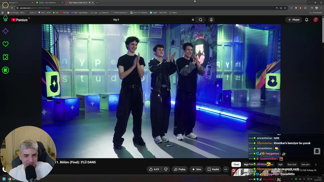Click the install app icon in address bar
The image size is (324, 182).
point(281,8)
